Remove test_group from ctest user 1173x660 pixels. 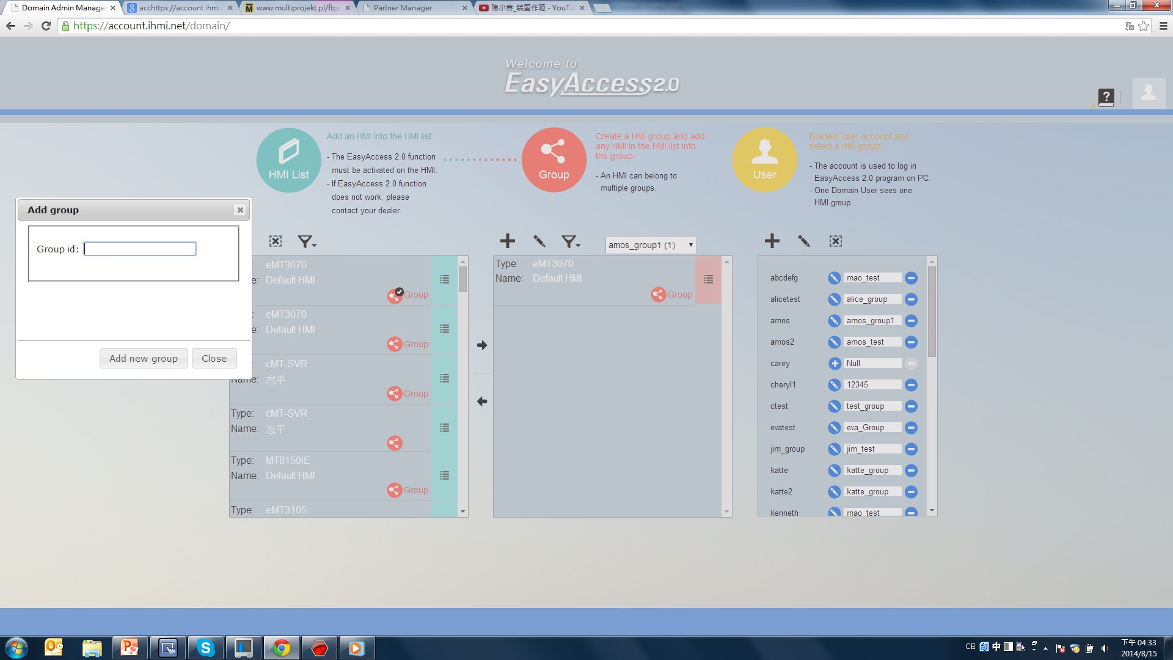(911, 406)
